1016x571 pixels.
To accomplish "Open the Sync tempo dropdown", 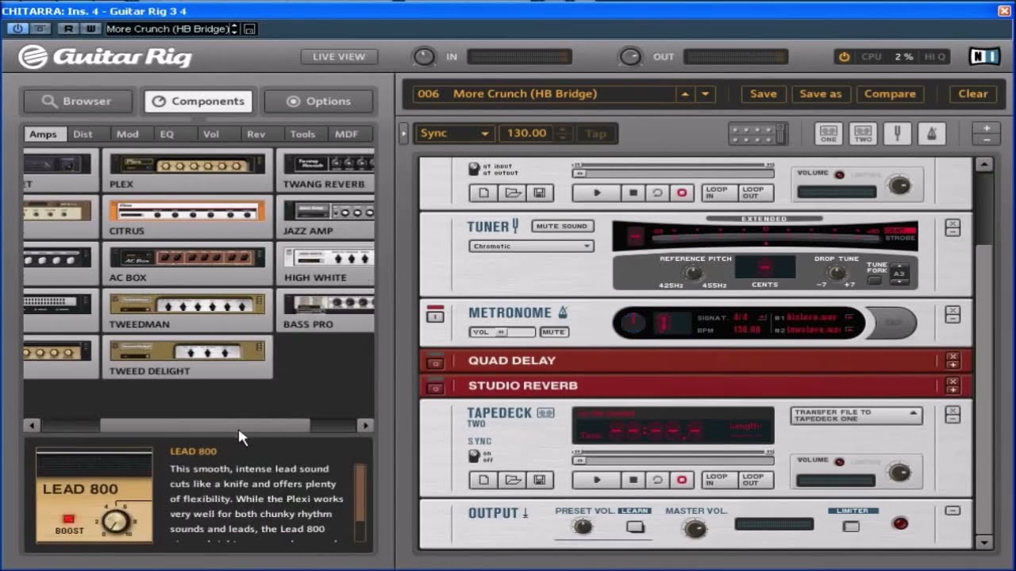I will (x=455, y=133).
